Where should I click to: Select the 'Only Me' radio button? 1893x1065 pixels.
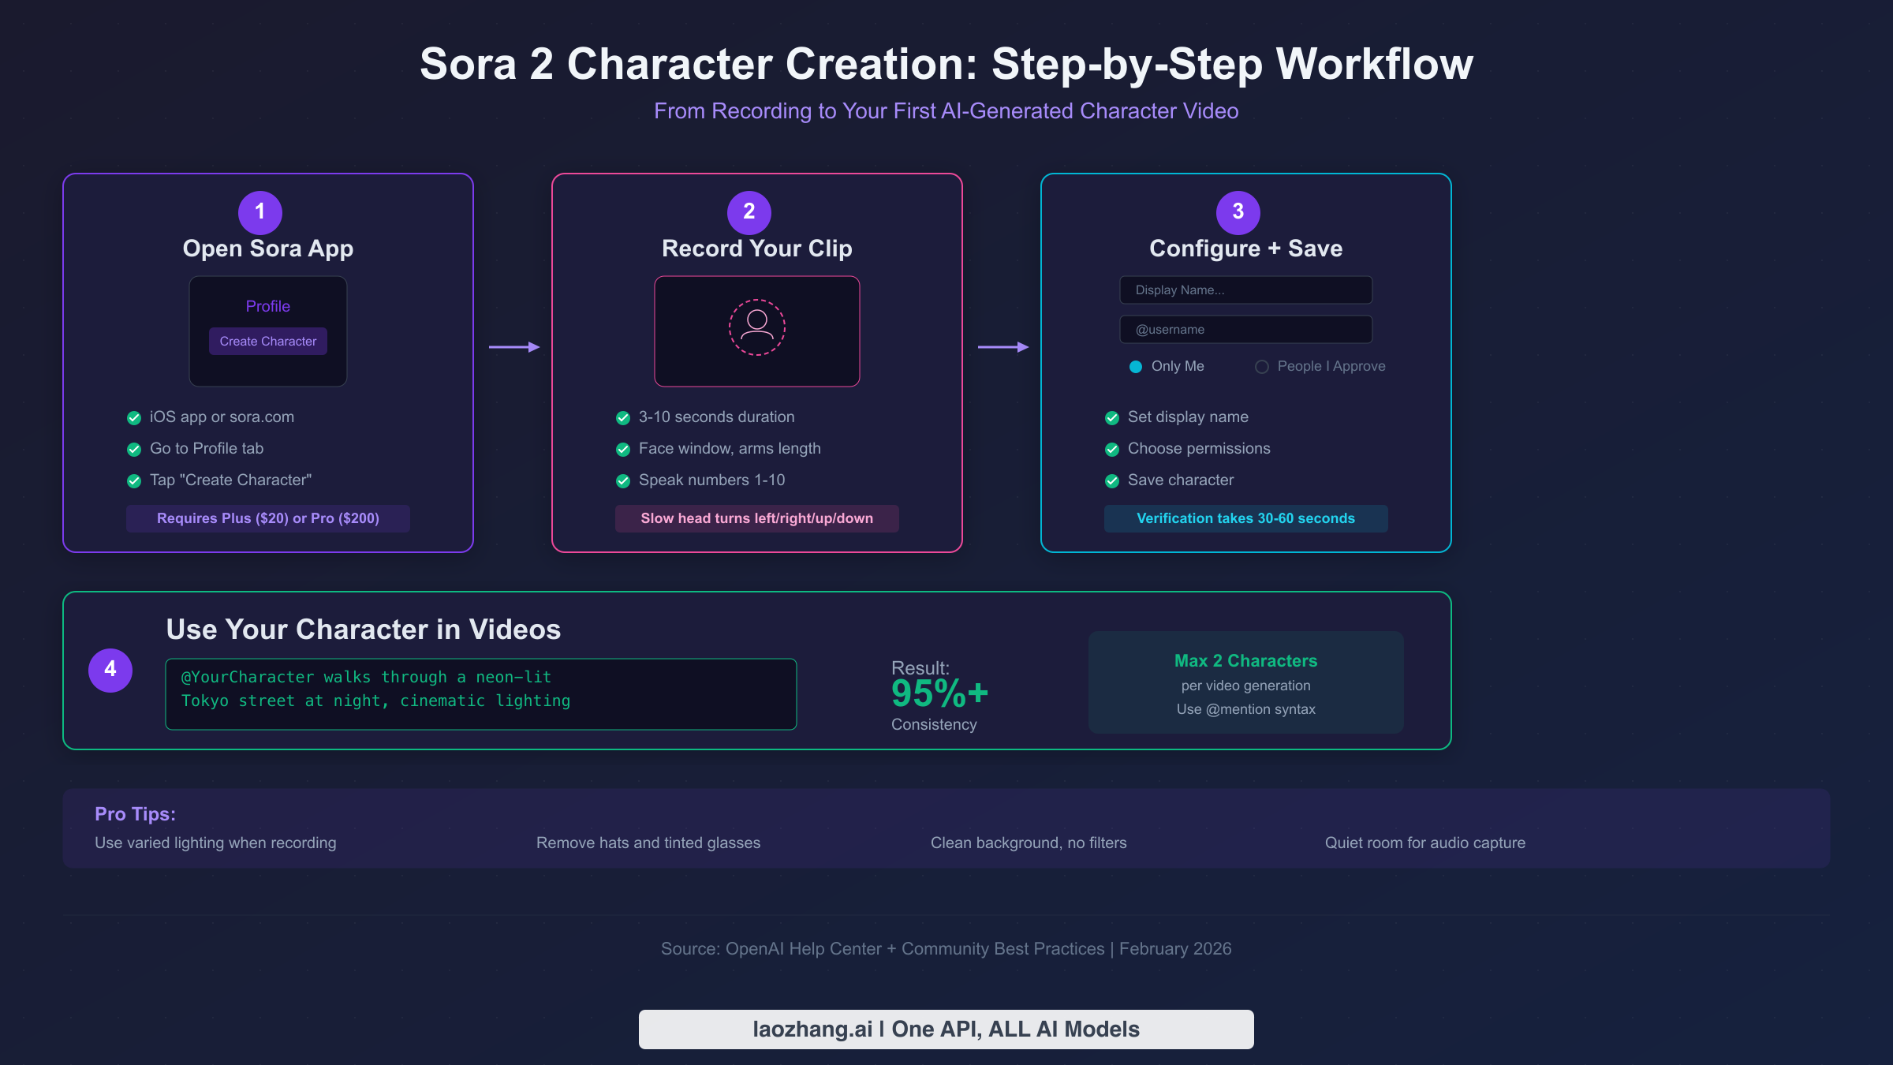(1134, 366)
